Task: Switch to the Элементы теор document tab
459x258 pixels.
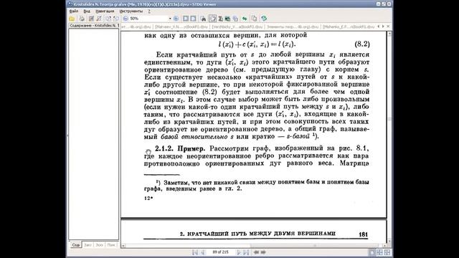Action: coord(293,27)
